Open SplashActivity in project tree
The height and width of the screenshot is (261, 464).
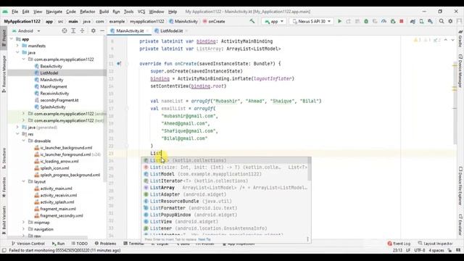[x=53, y=107]
